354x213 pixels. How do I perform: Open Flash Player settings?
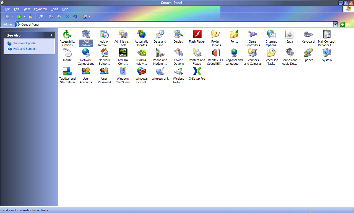pos(197,36)
